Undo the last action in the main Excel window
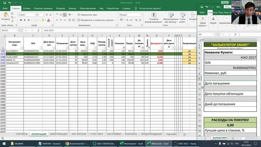The height and width of the screenshot is (147, 261). pos(9,3)
